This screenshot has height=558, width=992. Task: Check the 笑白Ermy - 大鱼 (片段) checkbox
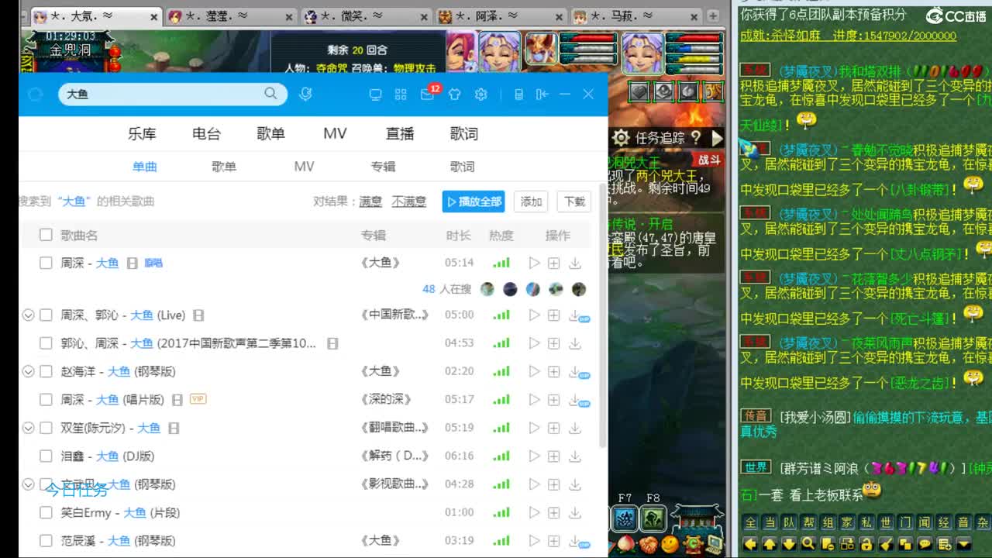point(46,513)
